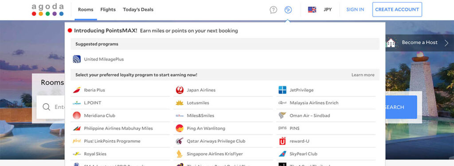Select the SkyPearl Club program name
This screenshot has height=166, width=454.
pyautogui.click(x=303, y=154)
